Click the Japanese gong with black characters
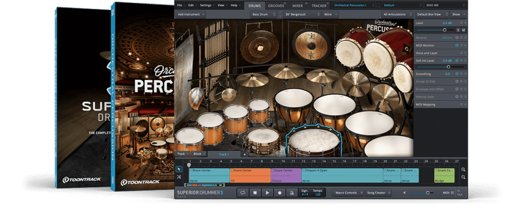This screenshot has width=524, height=213. (312, 44)
